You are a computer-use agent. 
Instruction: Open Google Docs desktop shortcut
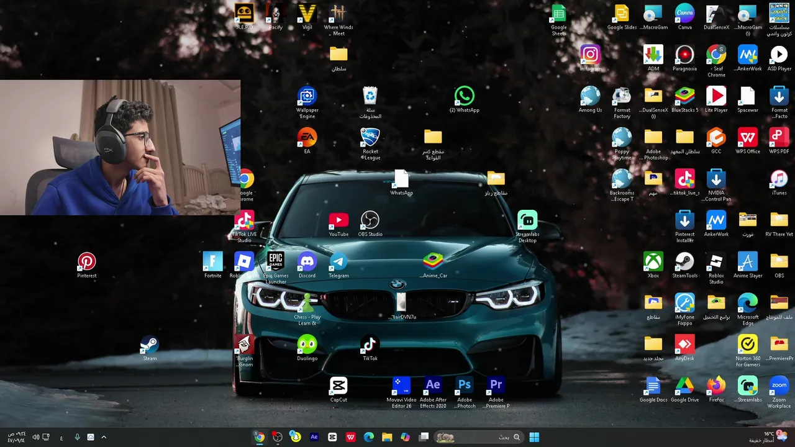click(x=653, y=389)
